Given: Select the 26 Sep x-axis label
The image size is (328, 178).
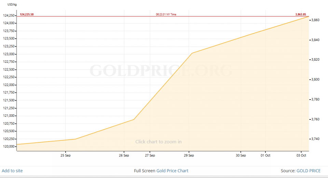Looking at the screenshot, I should pos(124,155).
